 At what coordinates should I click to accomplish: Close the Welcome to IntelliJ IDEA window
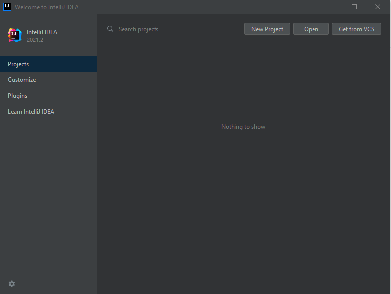click(x=378, y=7)
